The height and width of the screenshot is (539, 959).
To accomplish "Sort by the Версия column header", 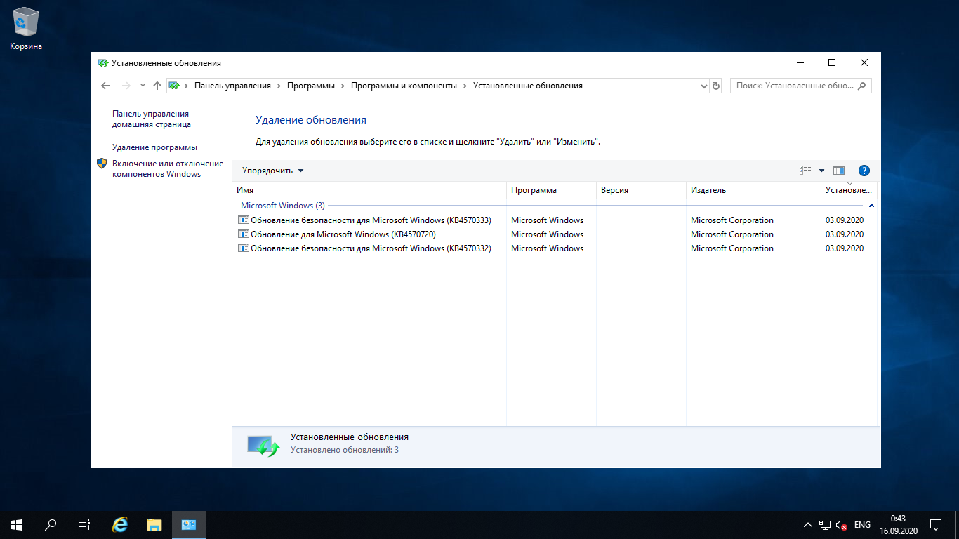I will (641, 190).
